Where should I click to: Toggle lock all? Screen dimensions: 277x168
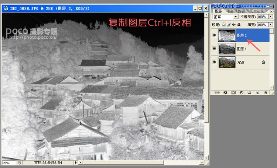click(x=239, y=25)
